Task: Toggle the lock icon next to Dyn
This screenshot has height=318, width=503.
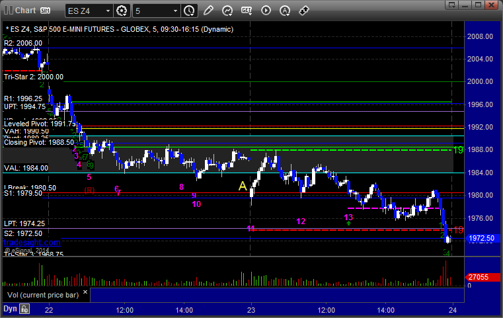Action: click(x=24, y=309)
